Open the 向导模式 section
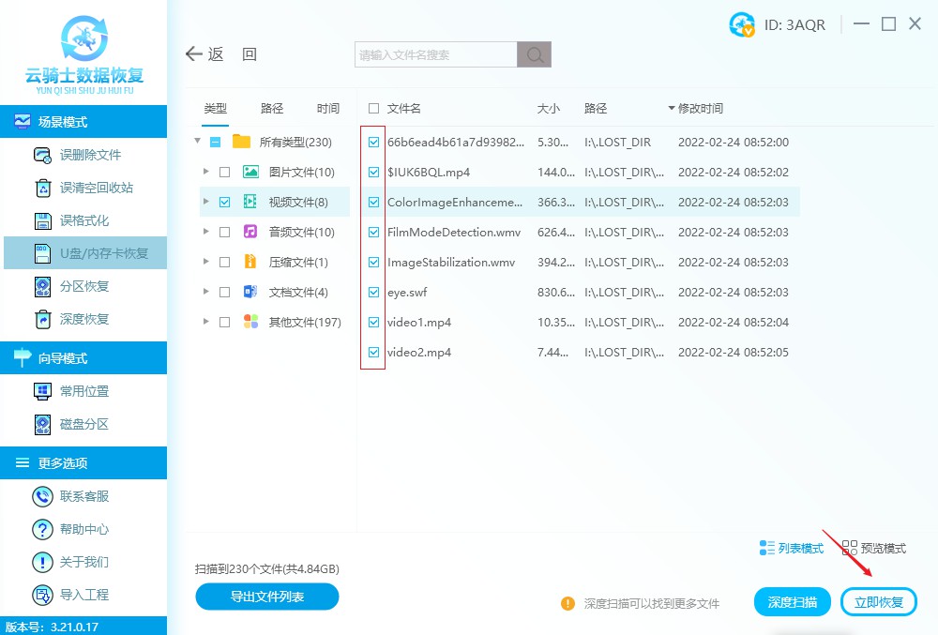The height and width of the screenshot is (635, 938). [83, 358]
